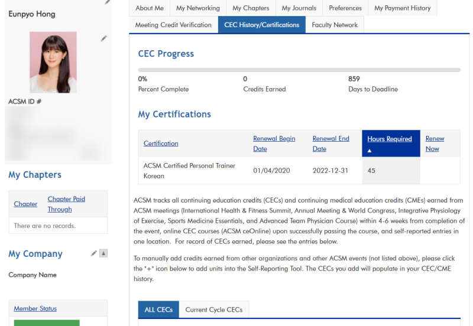Open the Faculty Network tab
The image size is (473, 326).
pos(335,25)
